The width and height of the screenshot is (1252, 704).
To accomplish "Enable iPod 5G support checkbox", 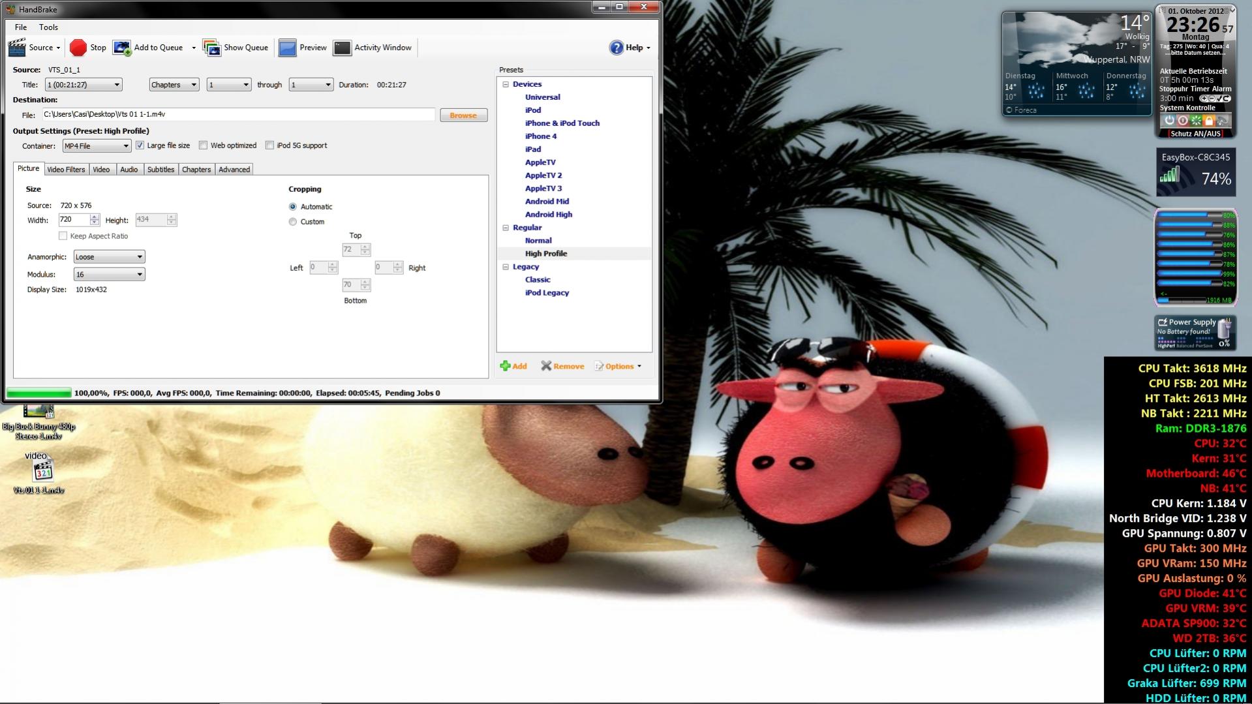I will pos(269,145).
